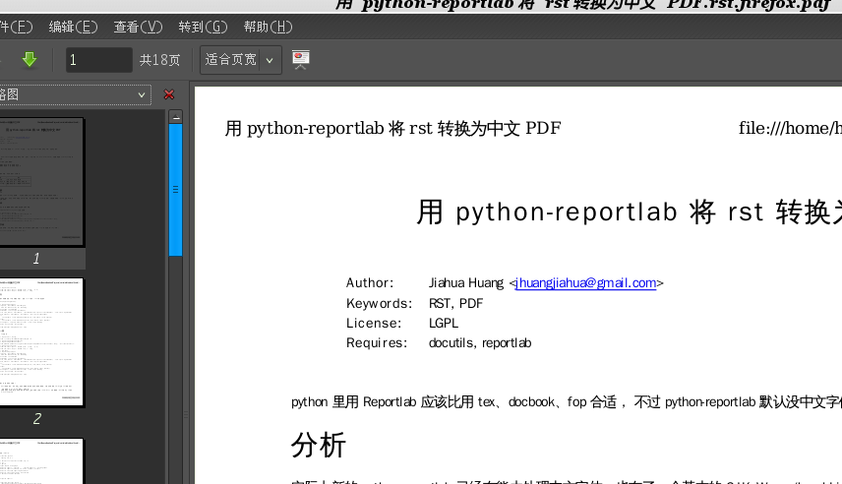Click the page number input field
The image size is (842, 484).
point(98,60)
